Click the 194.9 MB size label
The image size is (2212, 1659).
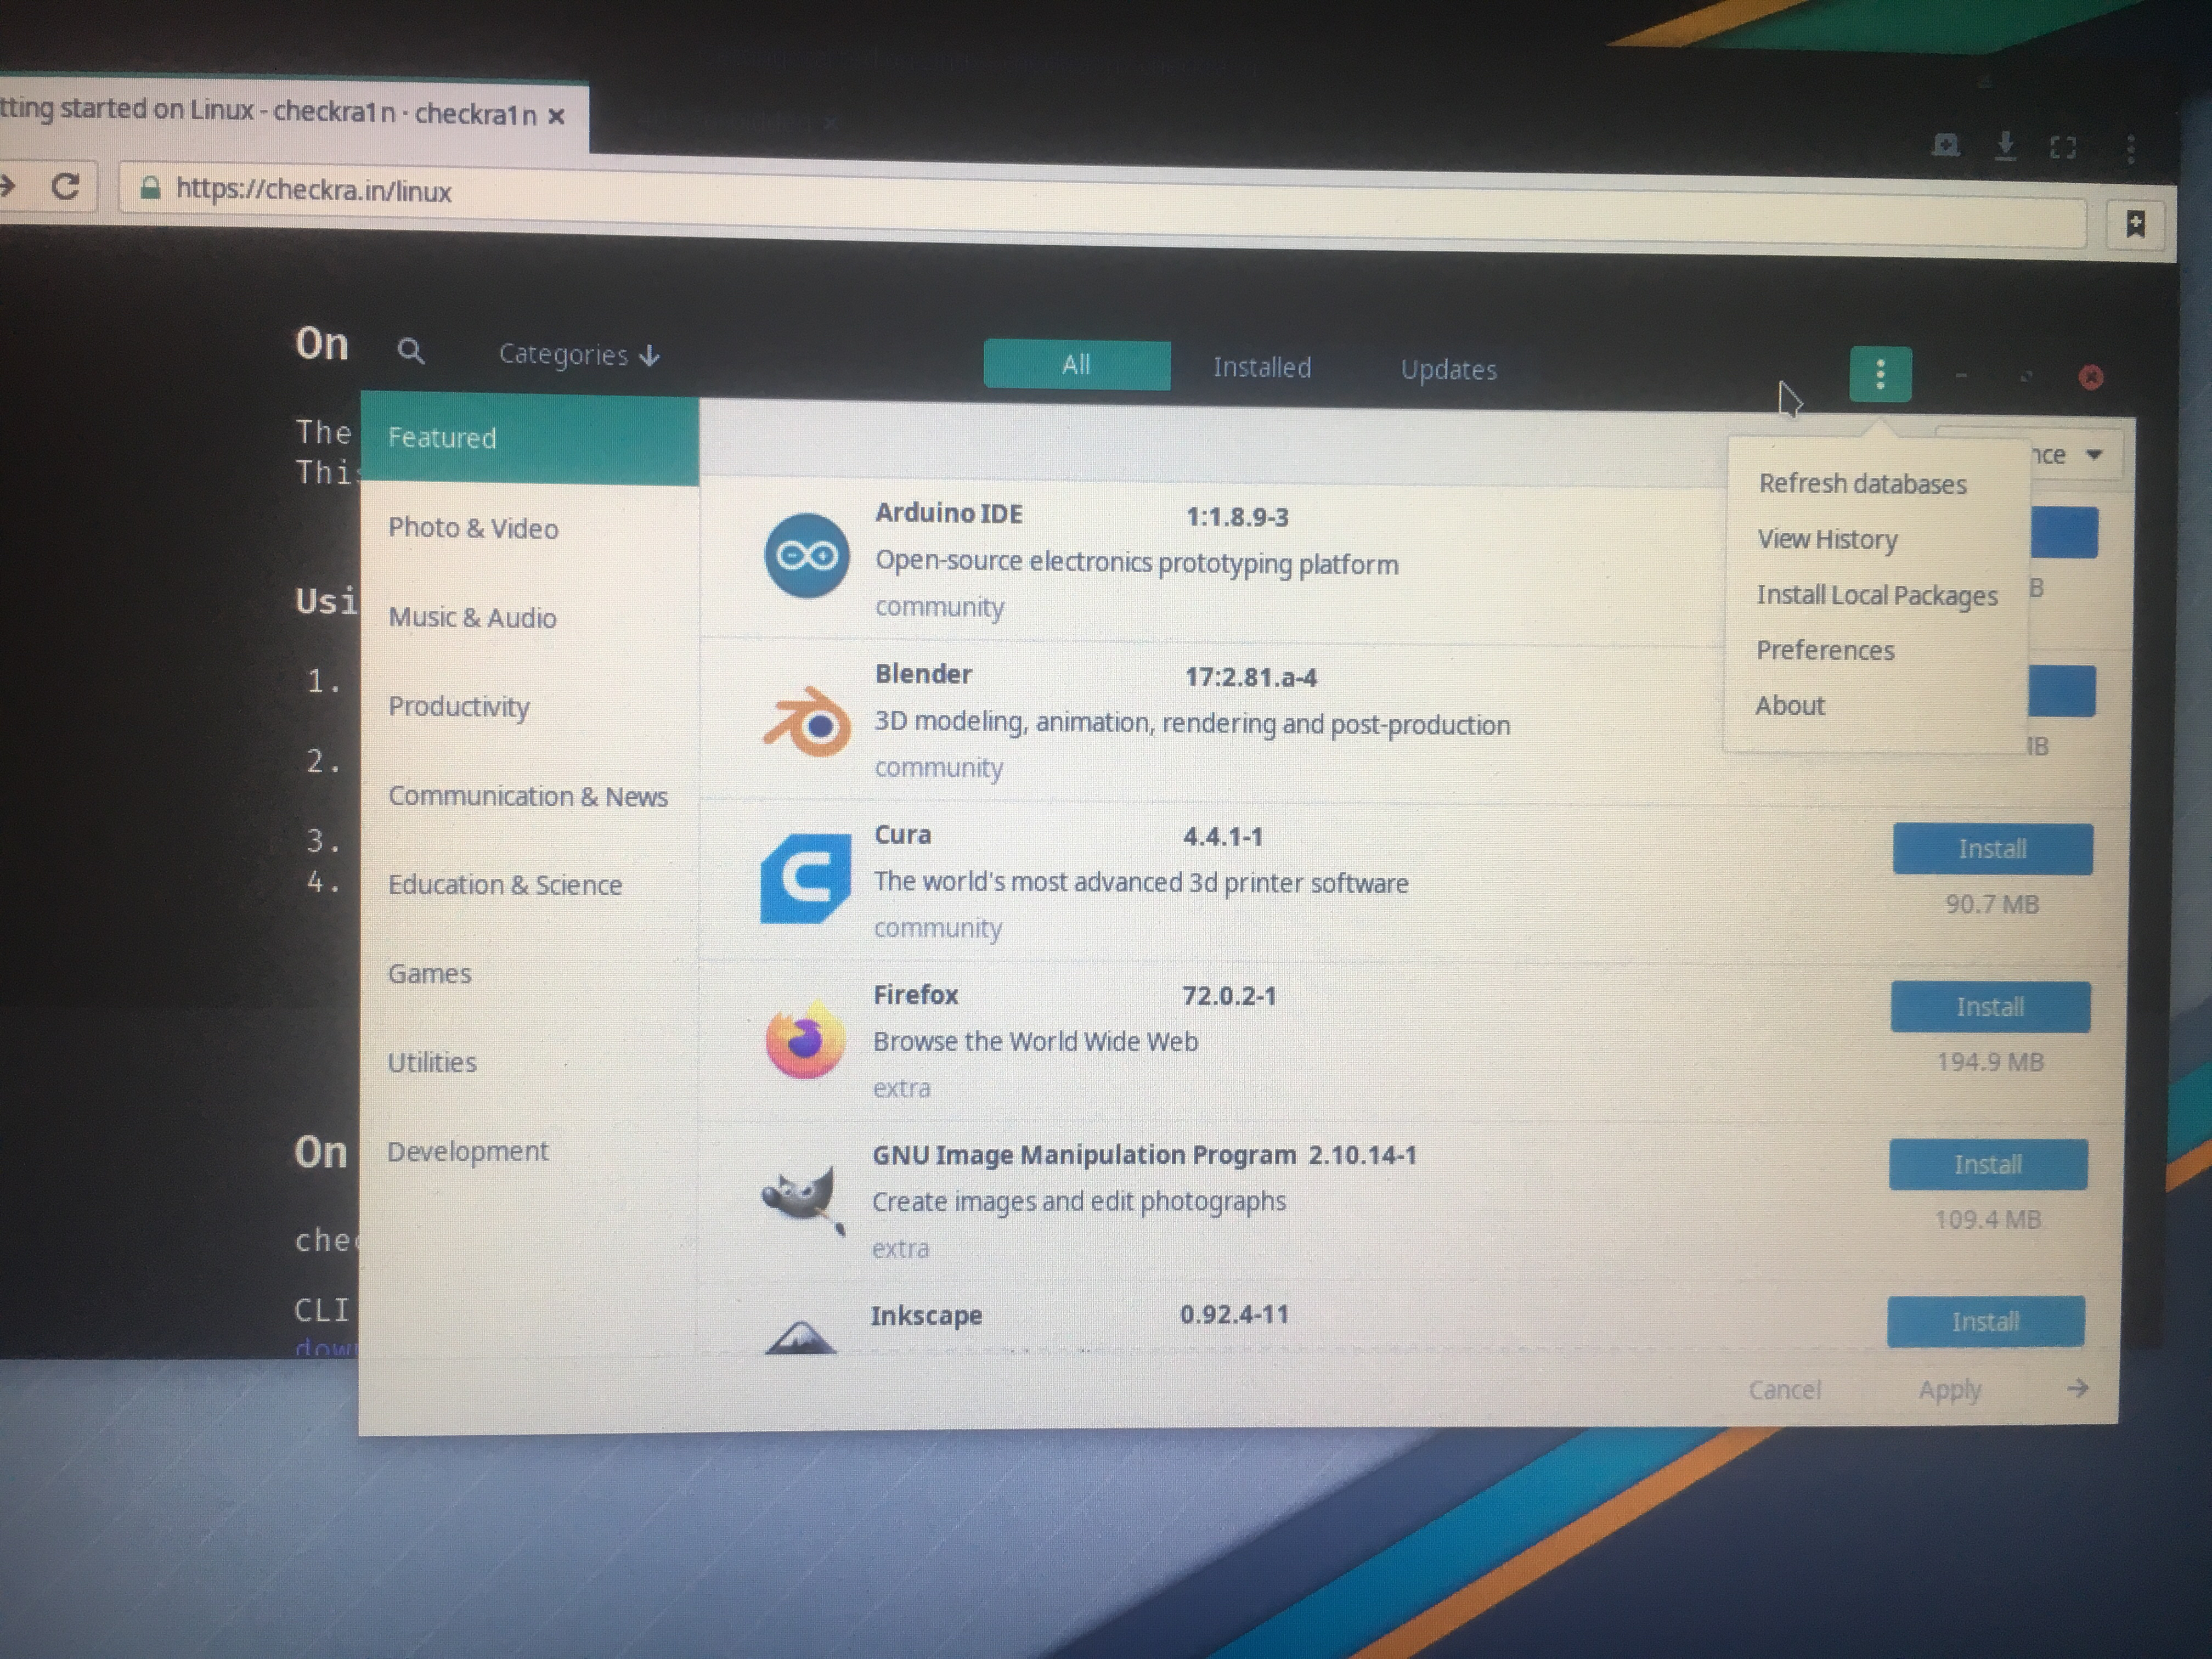(x=1989, y=1062)
